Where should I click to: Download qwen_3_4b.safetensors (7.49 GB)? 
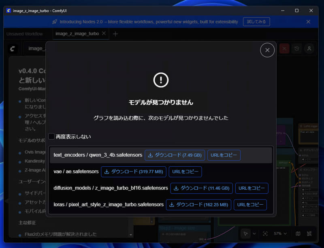pos(175,155)
